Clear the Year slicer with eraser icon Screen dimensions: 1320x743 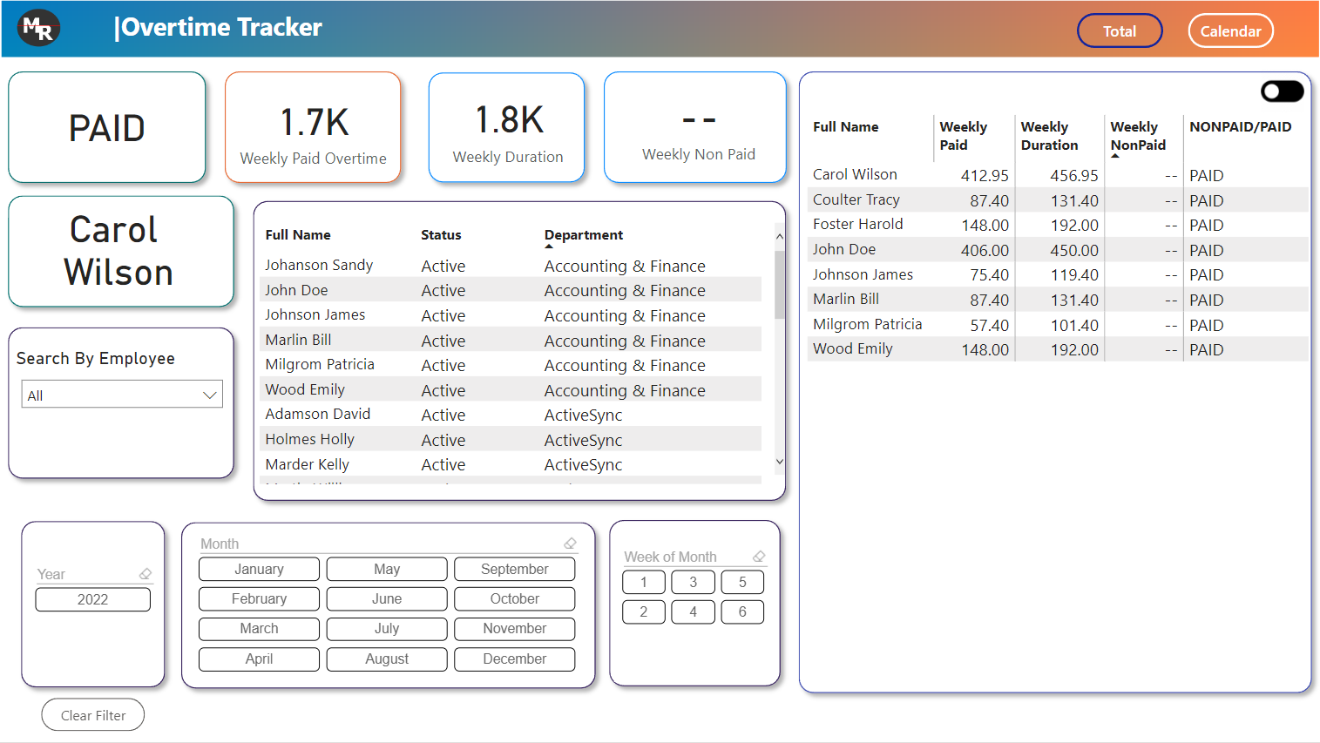[146, 574]
